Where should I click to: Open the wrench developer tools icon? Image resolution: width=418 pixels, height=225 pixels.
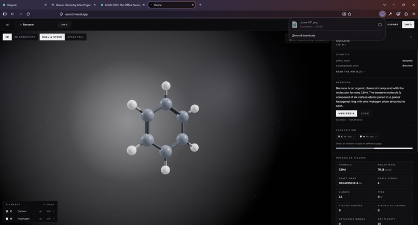[x=391, y=14]
